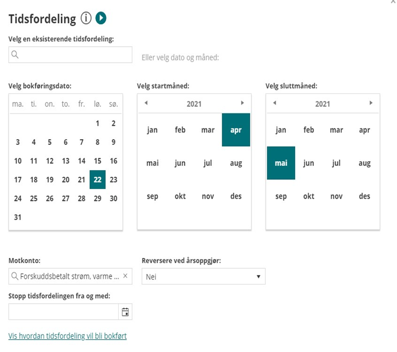Image resolution: width=397 pixels, height=352 pixels.
Task: Select jan in the startmåned grid
Action: point(152,130)
